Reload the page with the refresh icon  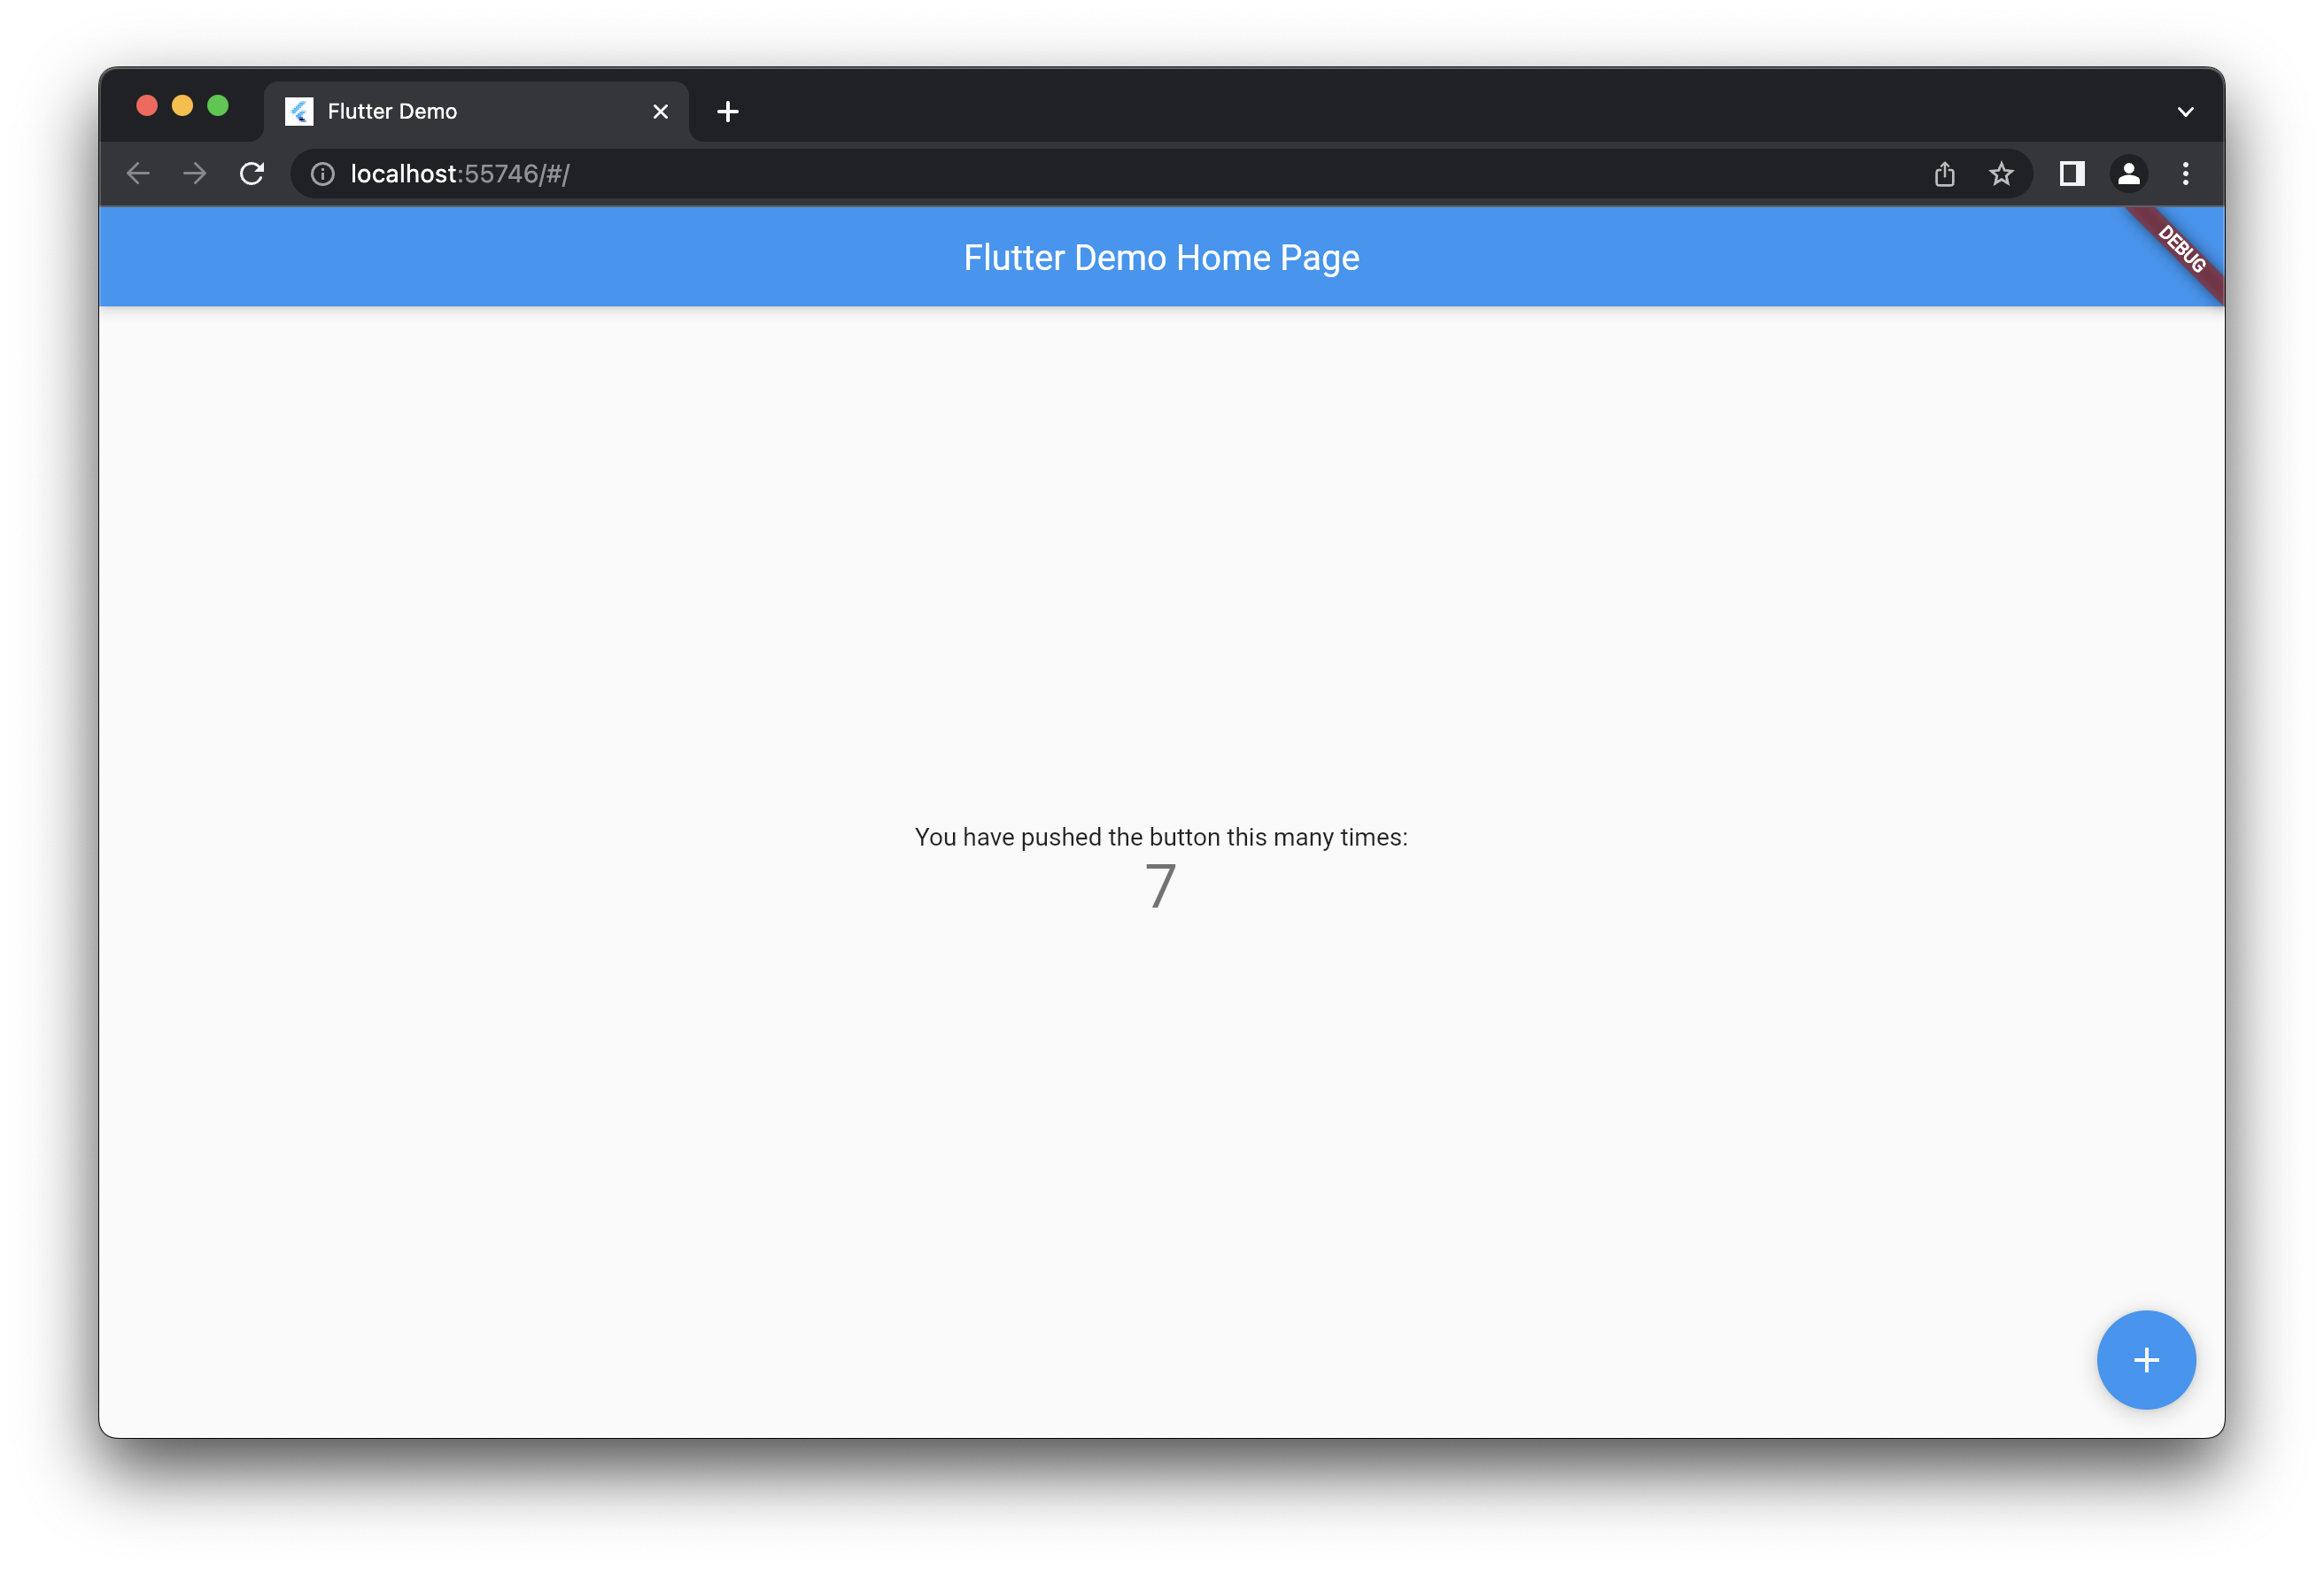click(252, 174)
